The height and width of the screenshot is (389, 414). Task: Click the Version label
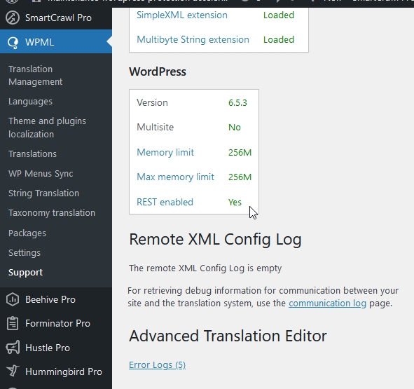coord(152,103)
